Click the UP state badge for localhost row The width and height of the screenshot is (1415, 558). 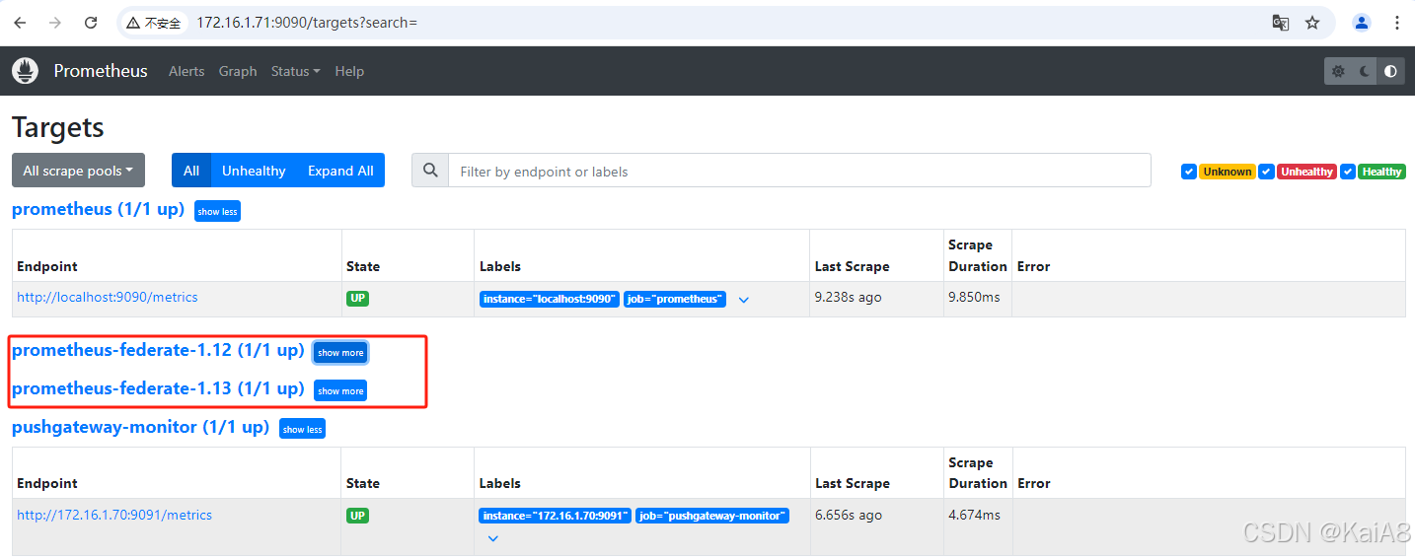(x=357, y=298)
